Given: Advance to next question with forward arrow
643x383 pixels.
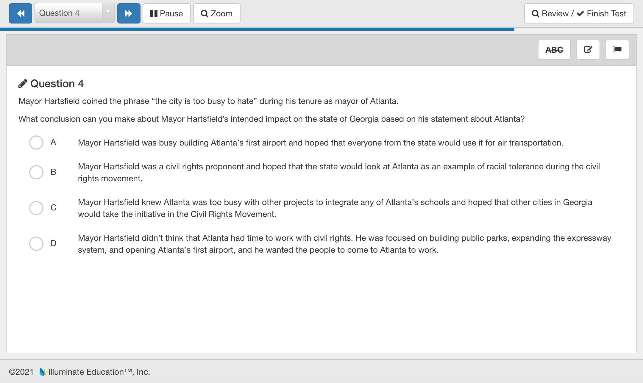Looking at the screenshot, I should pyautogui.click(x=129, y=13).
